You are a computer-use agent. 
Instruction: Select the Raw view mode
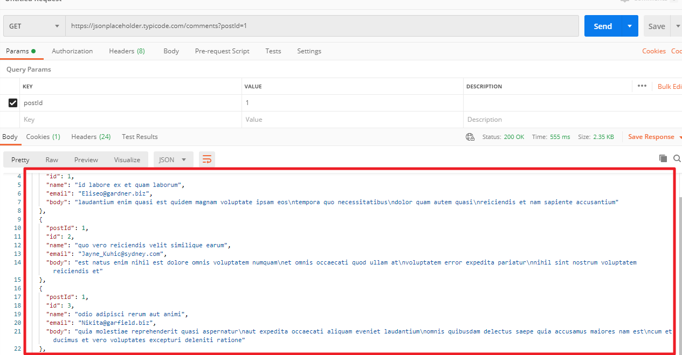(x=52, y=159)
